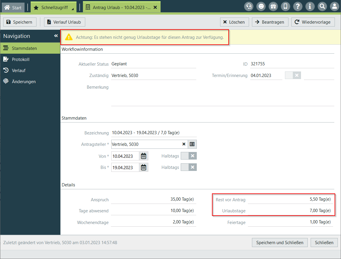The height and width of the screenshot is (259, 341).
Task: Open the user profile icon
Action: click(x=335, y=6)
